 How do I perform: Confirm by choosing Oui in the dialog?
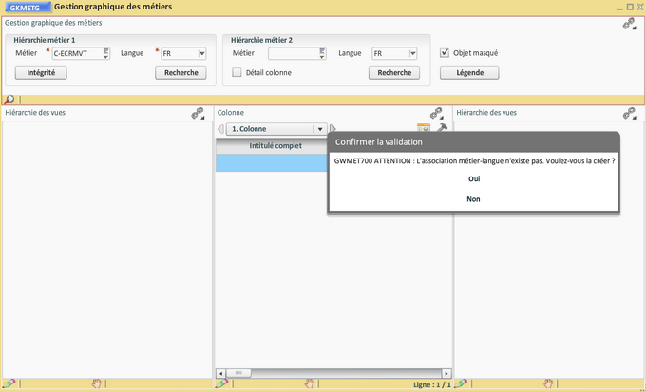[474, 178]
